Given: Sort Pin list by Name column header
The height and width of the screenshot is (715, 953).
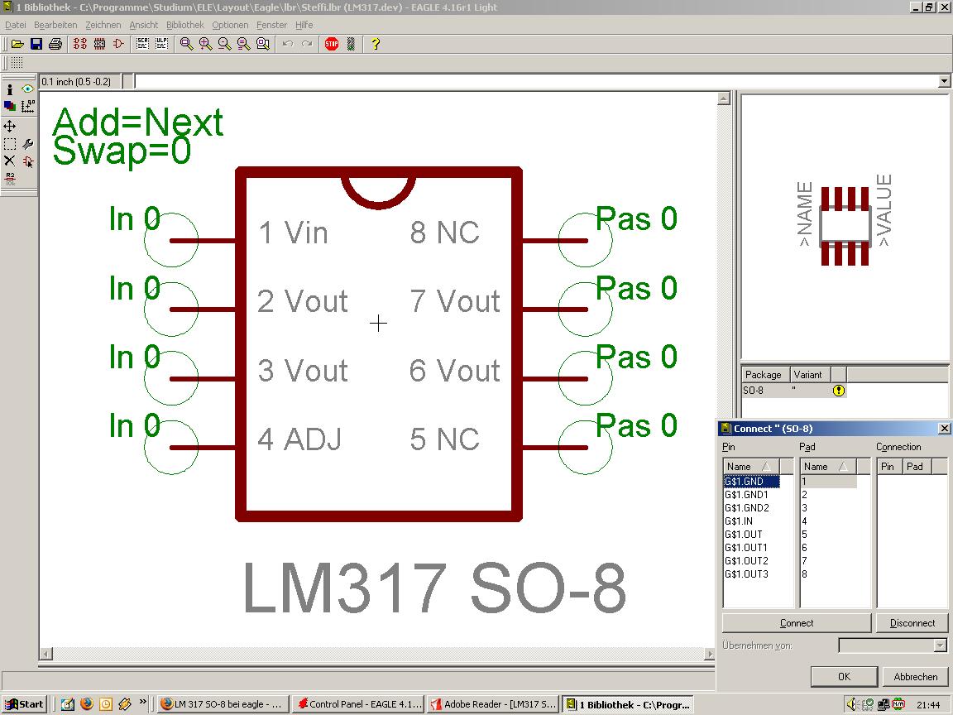Looking at the screenshot, I should pyautogui.click(x=751, y=467).
